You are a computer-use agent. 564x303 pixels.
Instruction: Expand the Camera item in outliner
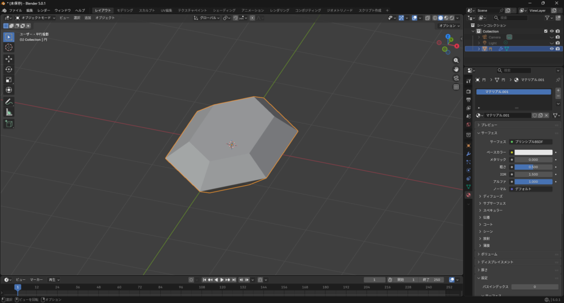coord(479,37)
